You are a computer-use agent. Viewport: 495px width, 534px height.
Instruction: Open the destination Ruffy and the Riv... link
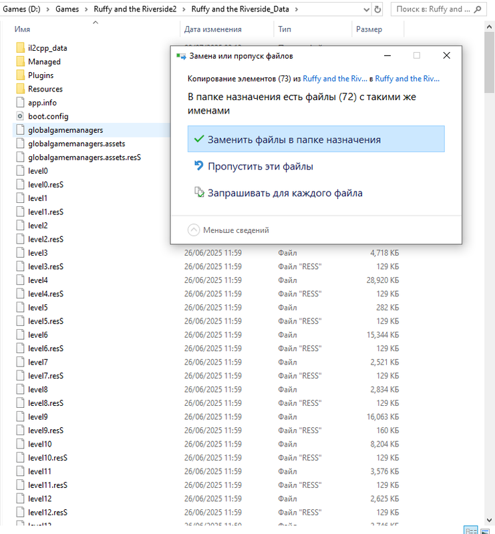point(407,79)
